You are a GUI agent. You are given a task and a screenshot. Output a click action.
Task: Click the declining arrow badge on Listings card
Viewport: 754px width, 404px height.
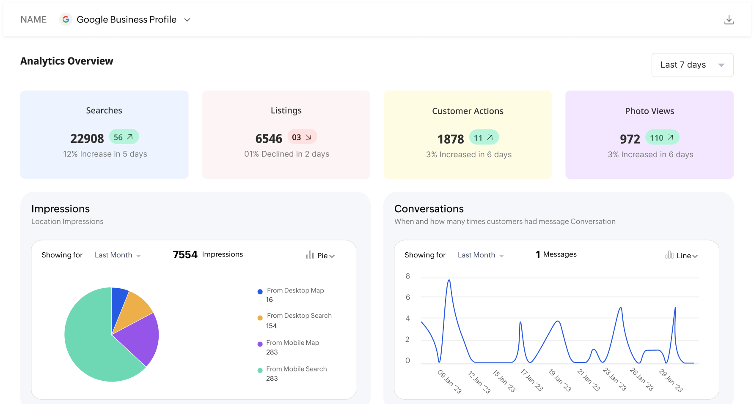[302, 137]
